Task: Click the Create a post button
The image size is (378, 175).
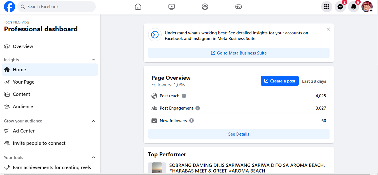Action: click(x=279, y=81)
